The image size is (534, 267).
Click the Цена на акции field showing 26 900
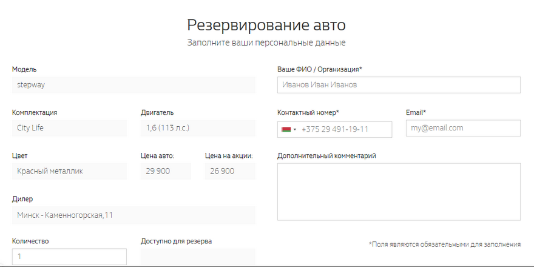230,171
